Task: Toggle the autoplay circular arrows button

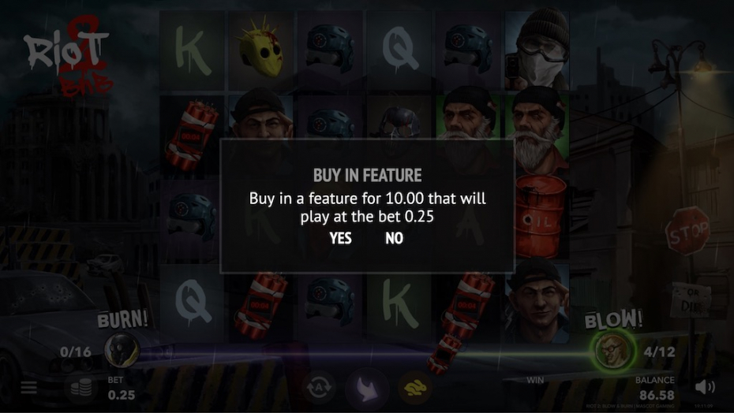Action: [319, 387]
